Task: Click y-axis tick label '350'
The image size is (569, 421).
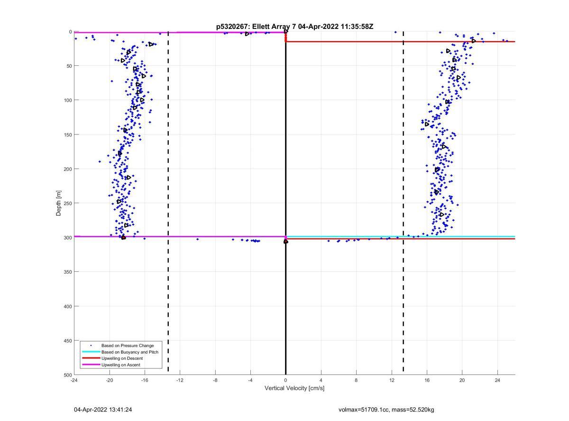Action: click(x=67, y=272)
